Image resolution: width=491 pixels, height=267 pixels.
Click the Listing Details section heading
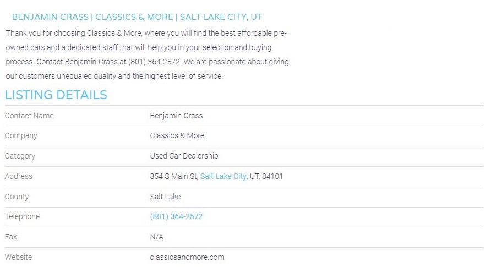56,95
